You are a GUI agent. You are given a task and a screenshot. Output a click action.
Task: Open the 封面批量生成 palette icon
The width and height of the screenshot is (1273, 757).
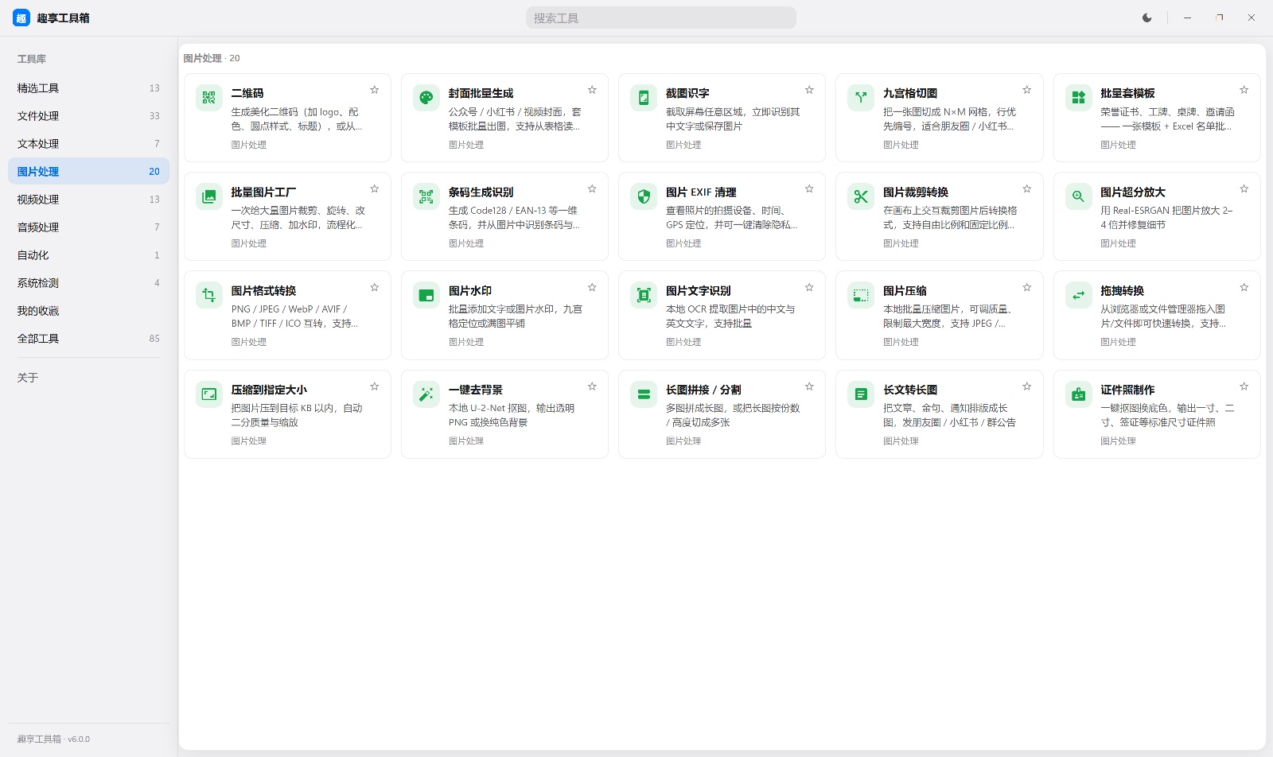coord(426,98)
